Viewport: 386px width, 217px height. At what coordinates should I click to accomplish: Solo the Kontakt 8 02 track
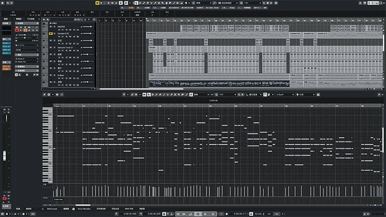(x=55, y=33)
